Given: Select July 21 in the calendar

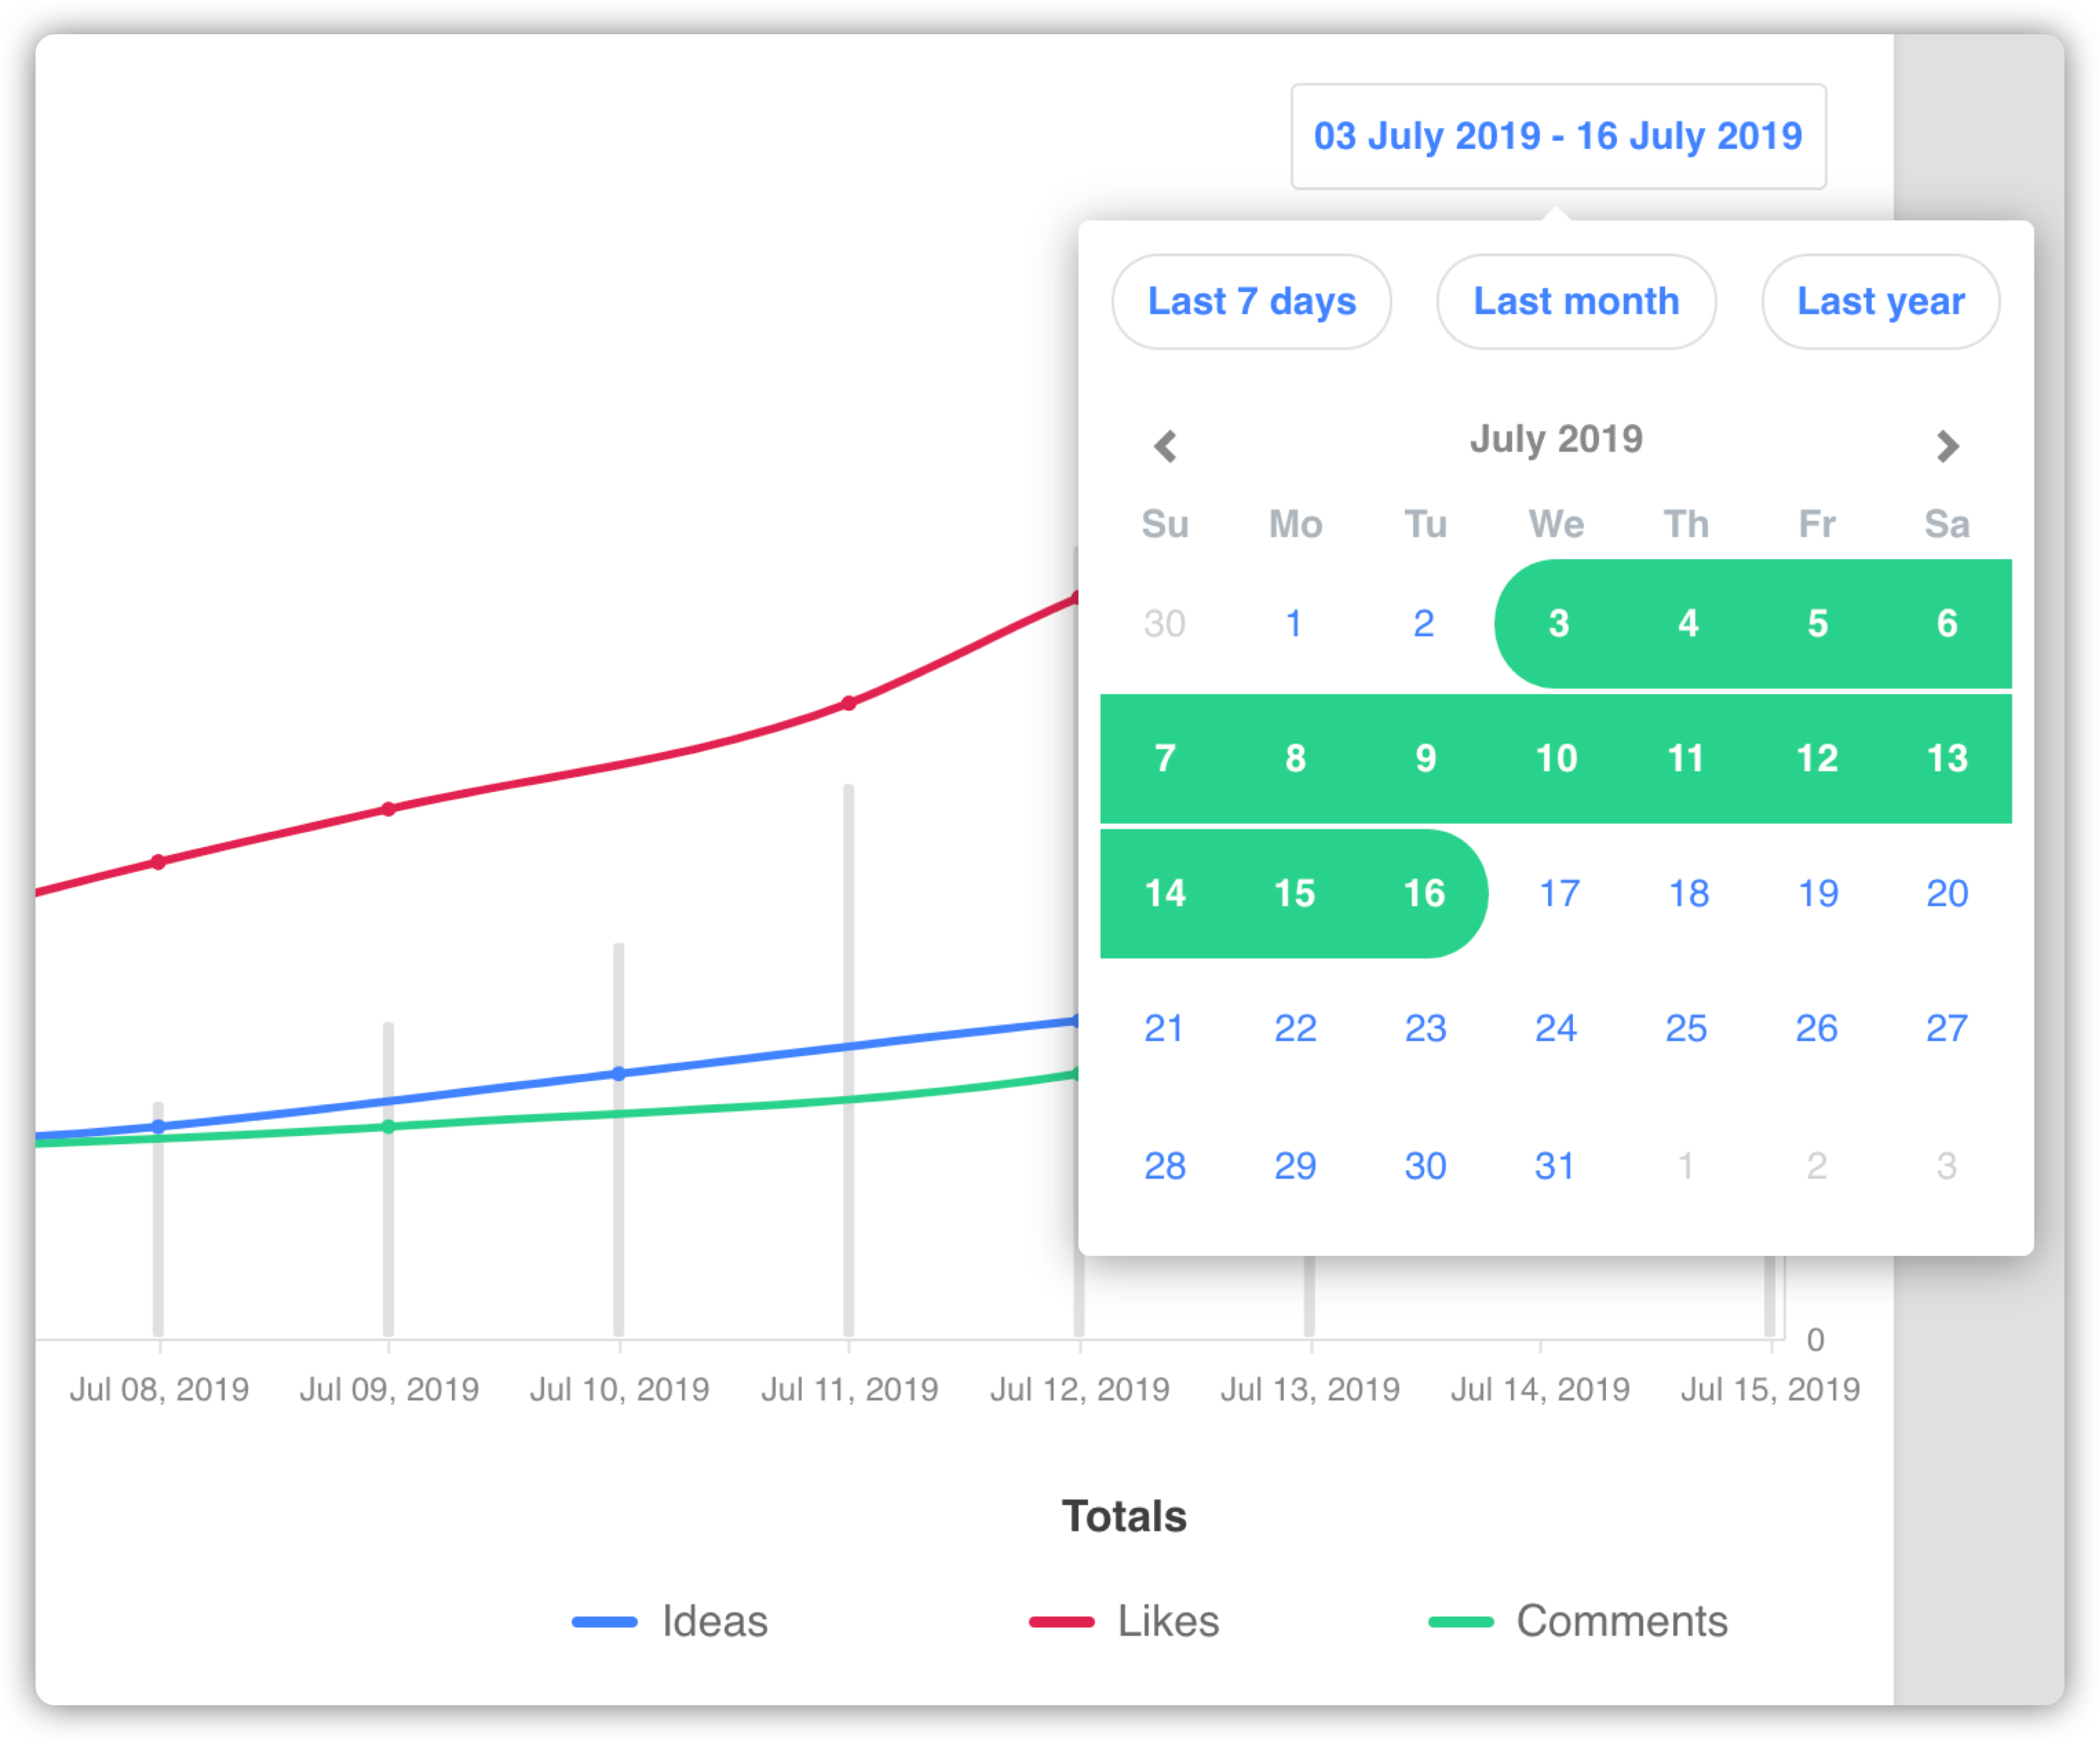Looking at the screenshot, I should [x=1165, y=1029].
